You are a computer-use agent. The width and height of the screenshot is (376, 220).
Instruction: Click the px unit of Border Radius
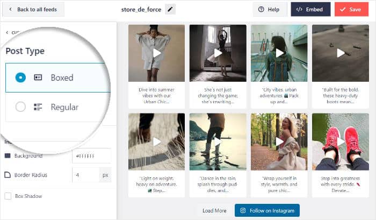pos(105,175)
